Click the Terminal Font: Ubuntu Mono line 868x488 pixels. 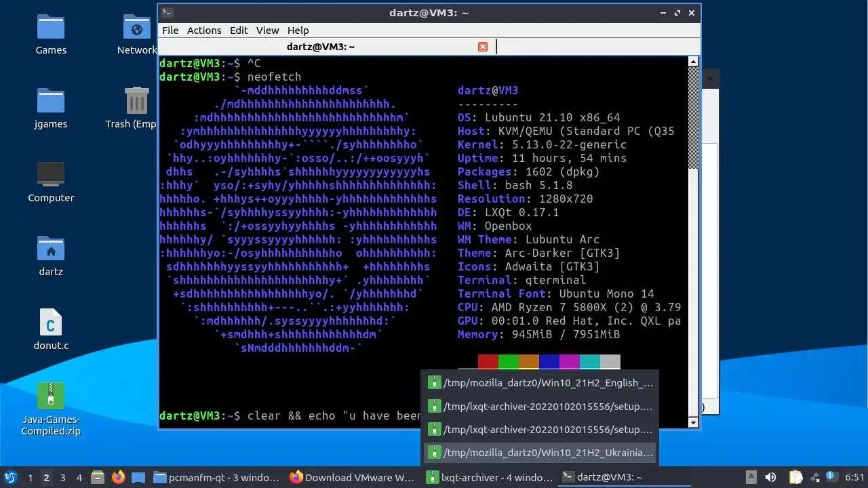click(x=556, y=293)
